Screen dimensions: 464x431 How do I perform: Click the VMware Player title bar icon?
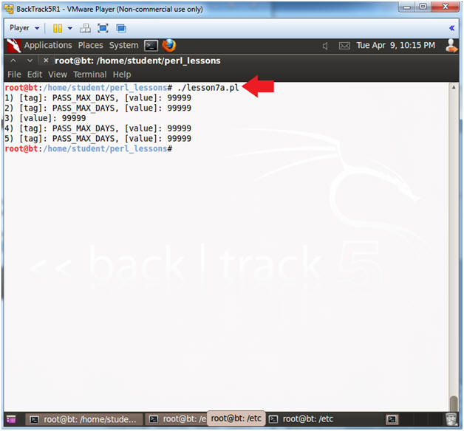coord(9,9)
